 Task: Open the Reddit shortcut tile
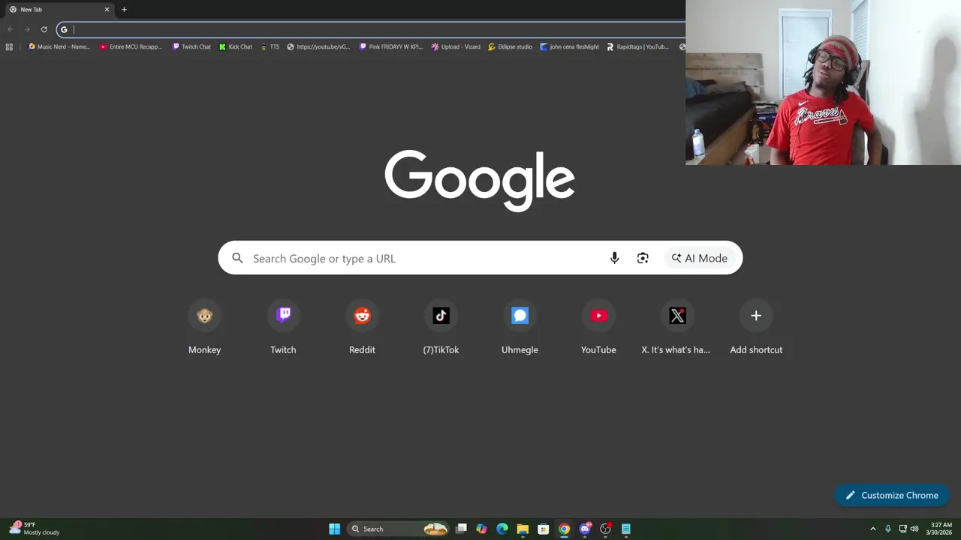pyautogui.click(x=362, y=327)
